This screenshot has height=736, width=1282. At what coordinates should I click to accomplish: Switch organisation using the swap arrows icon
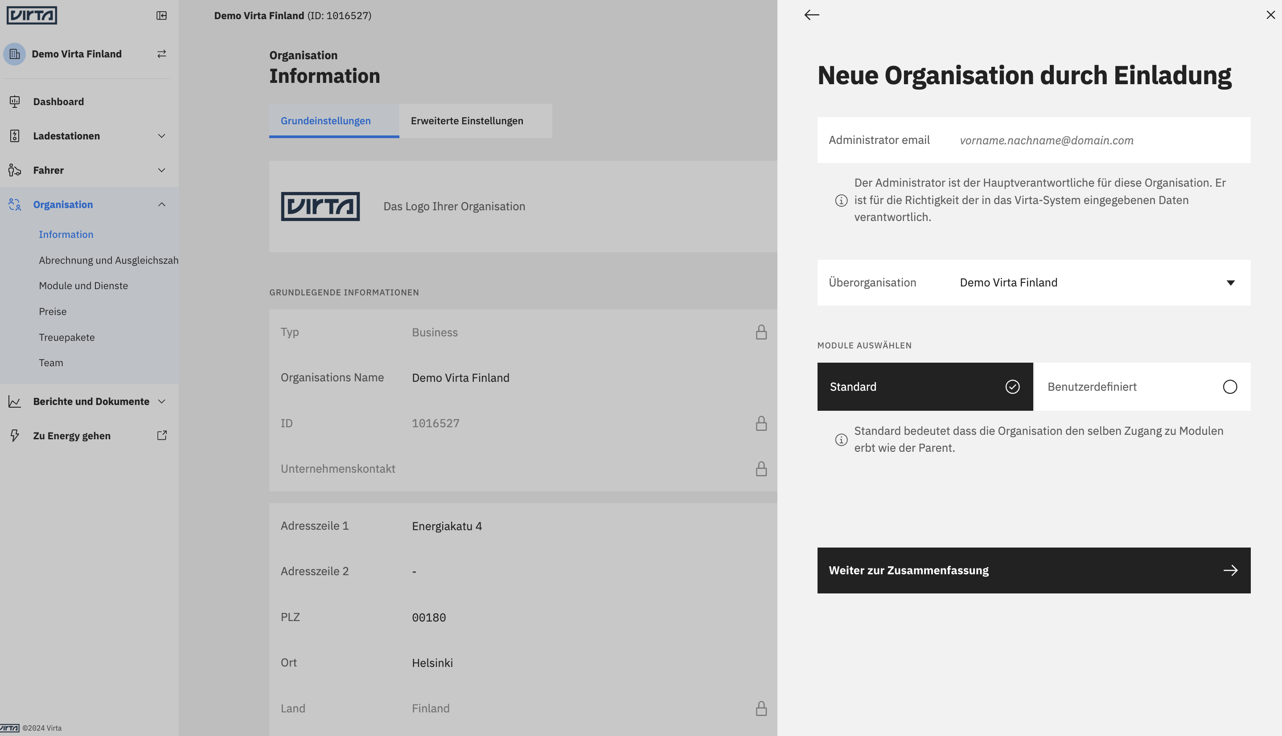coord(161,54)
